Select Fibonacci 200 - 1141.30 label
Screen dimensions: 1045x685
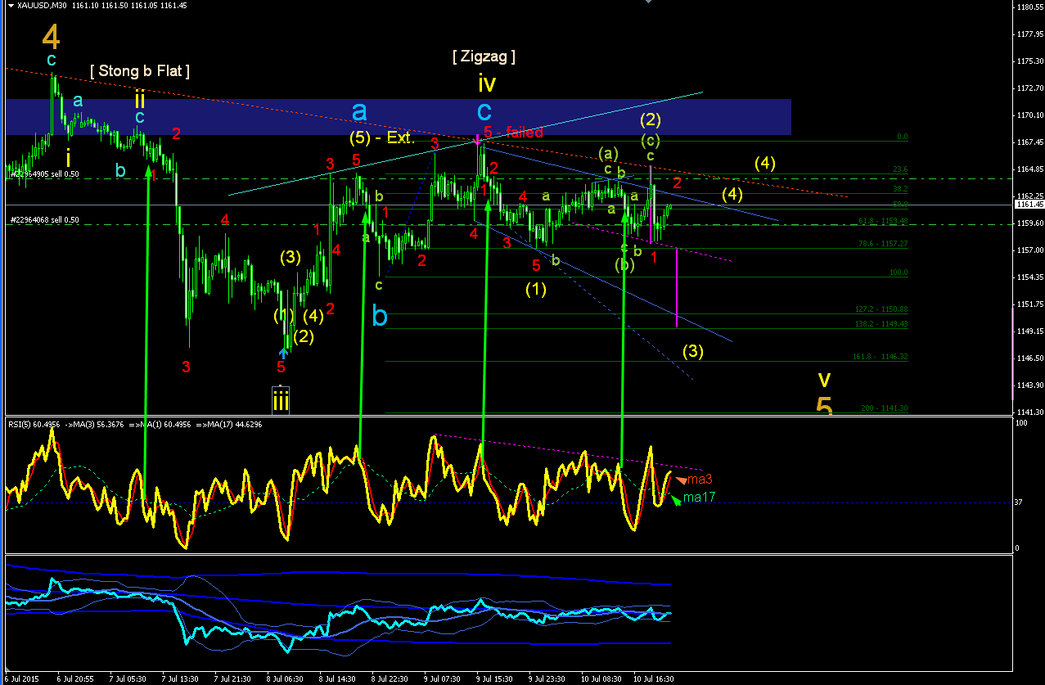(885, 408)
